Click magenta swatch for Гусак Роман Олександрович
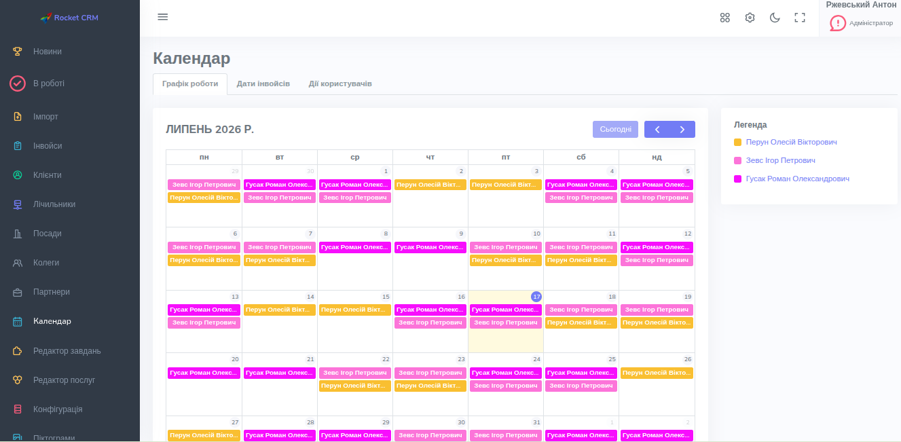Screen dimensions: 901x442 pos(738,179)
